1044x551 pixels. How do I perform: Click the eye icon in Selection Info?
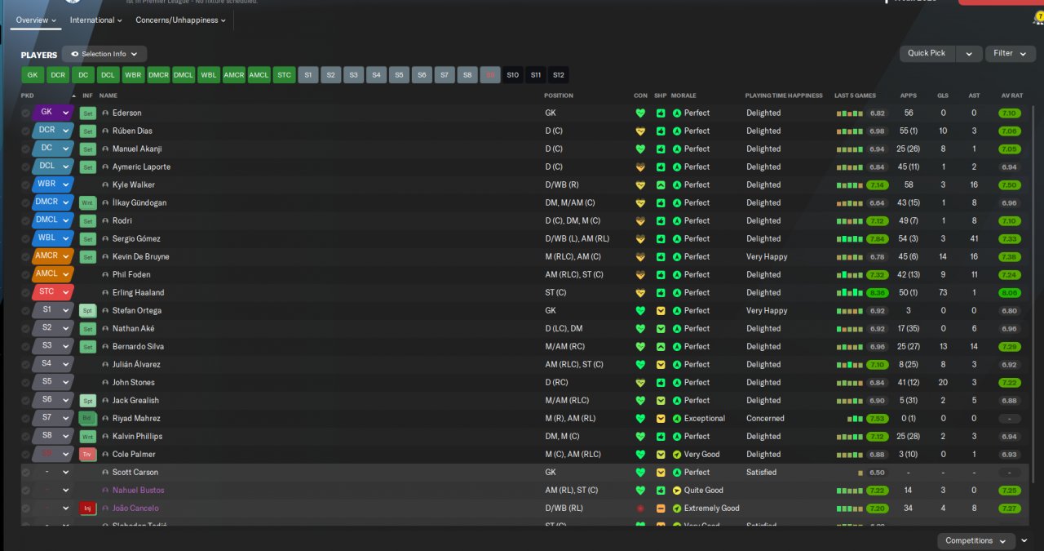coord(75,54)
